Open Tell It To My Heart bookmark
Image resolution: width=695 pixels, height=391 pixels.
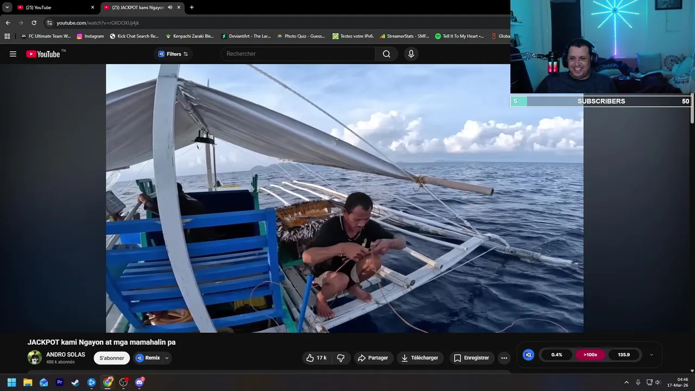[460, 36]
